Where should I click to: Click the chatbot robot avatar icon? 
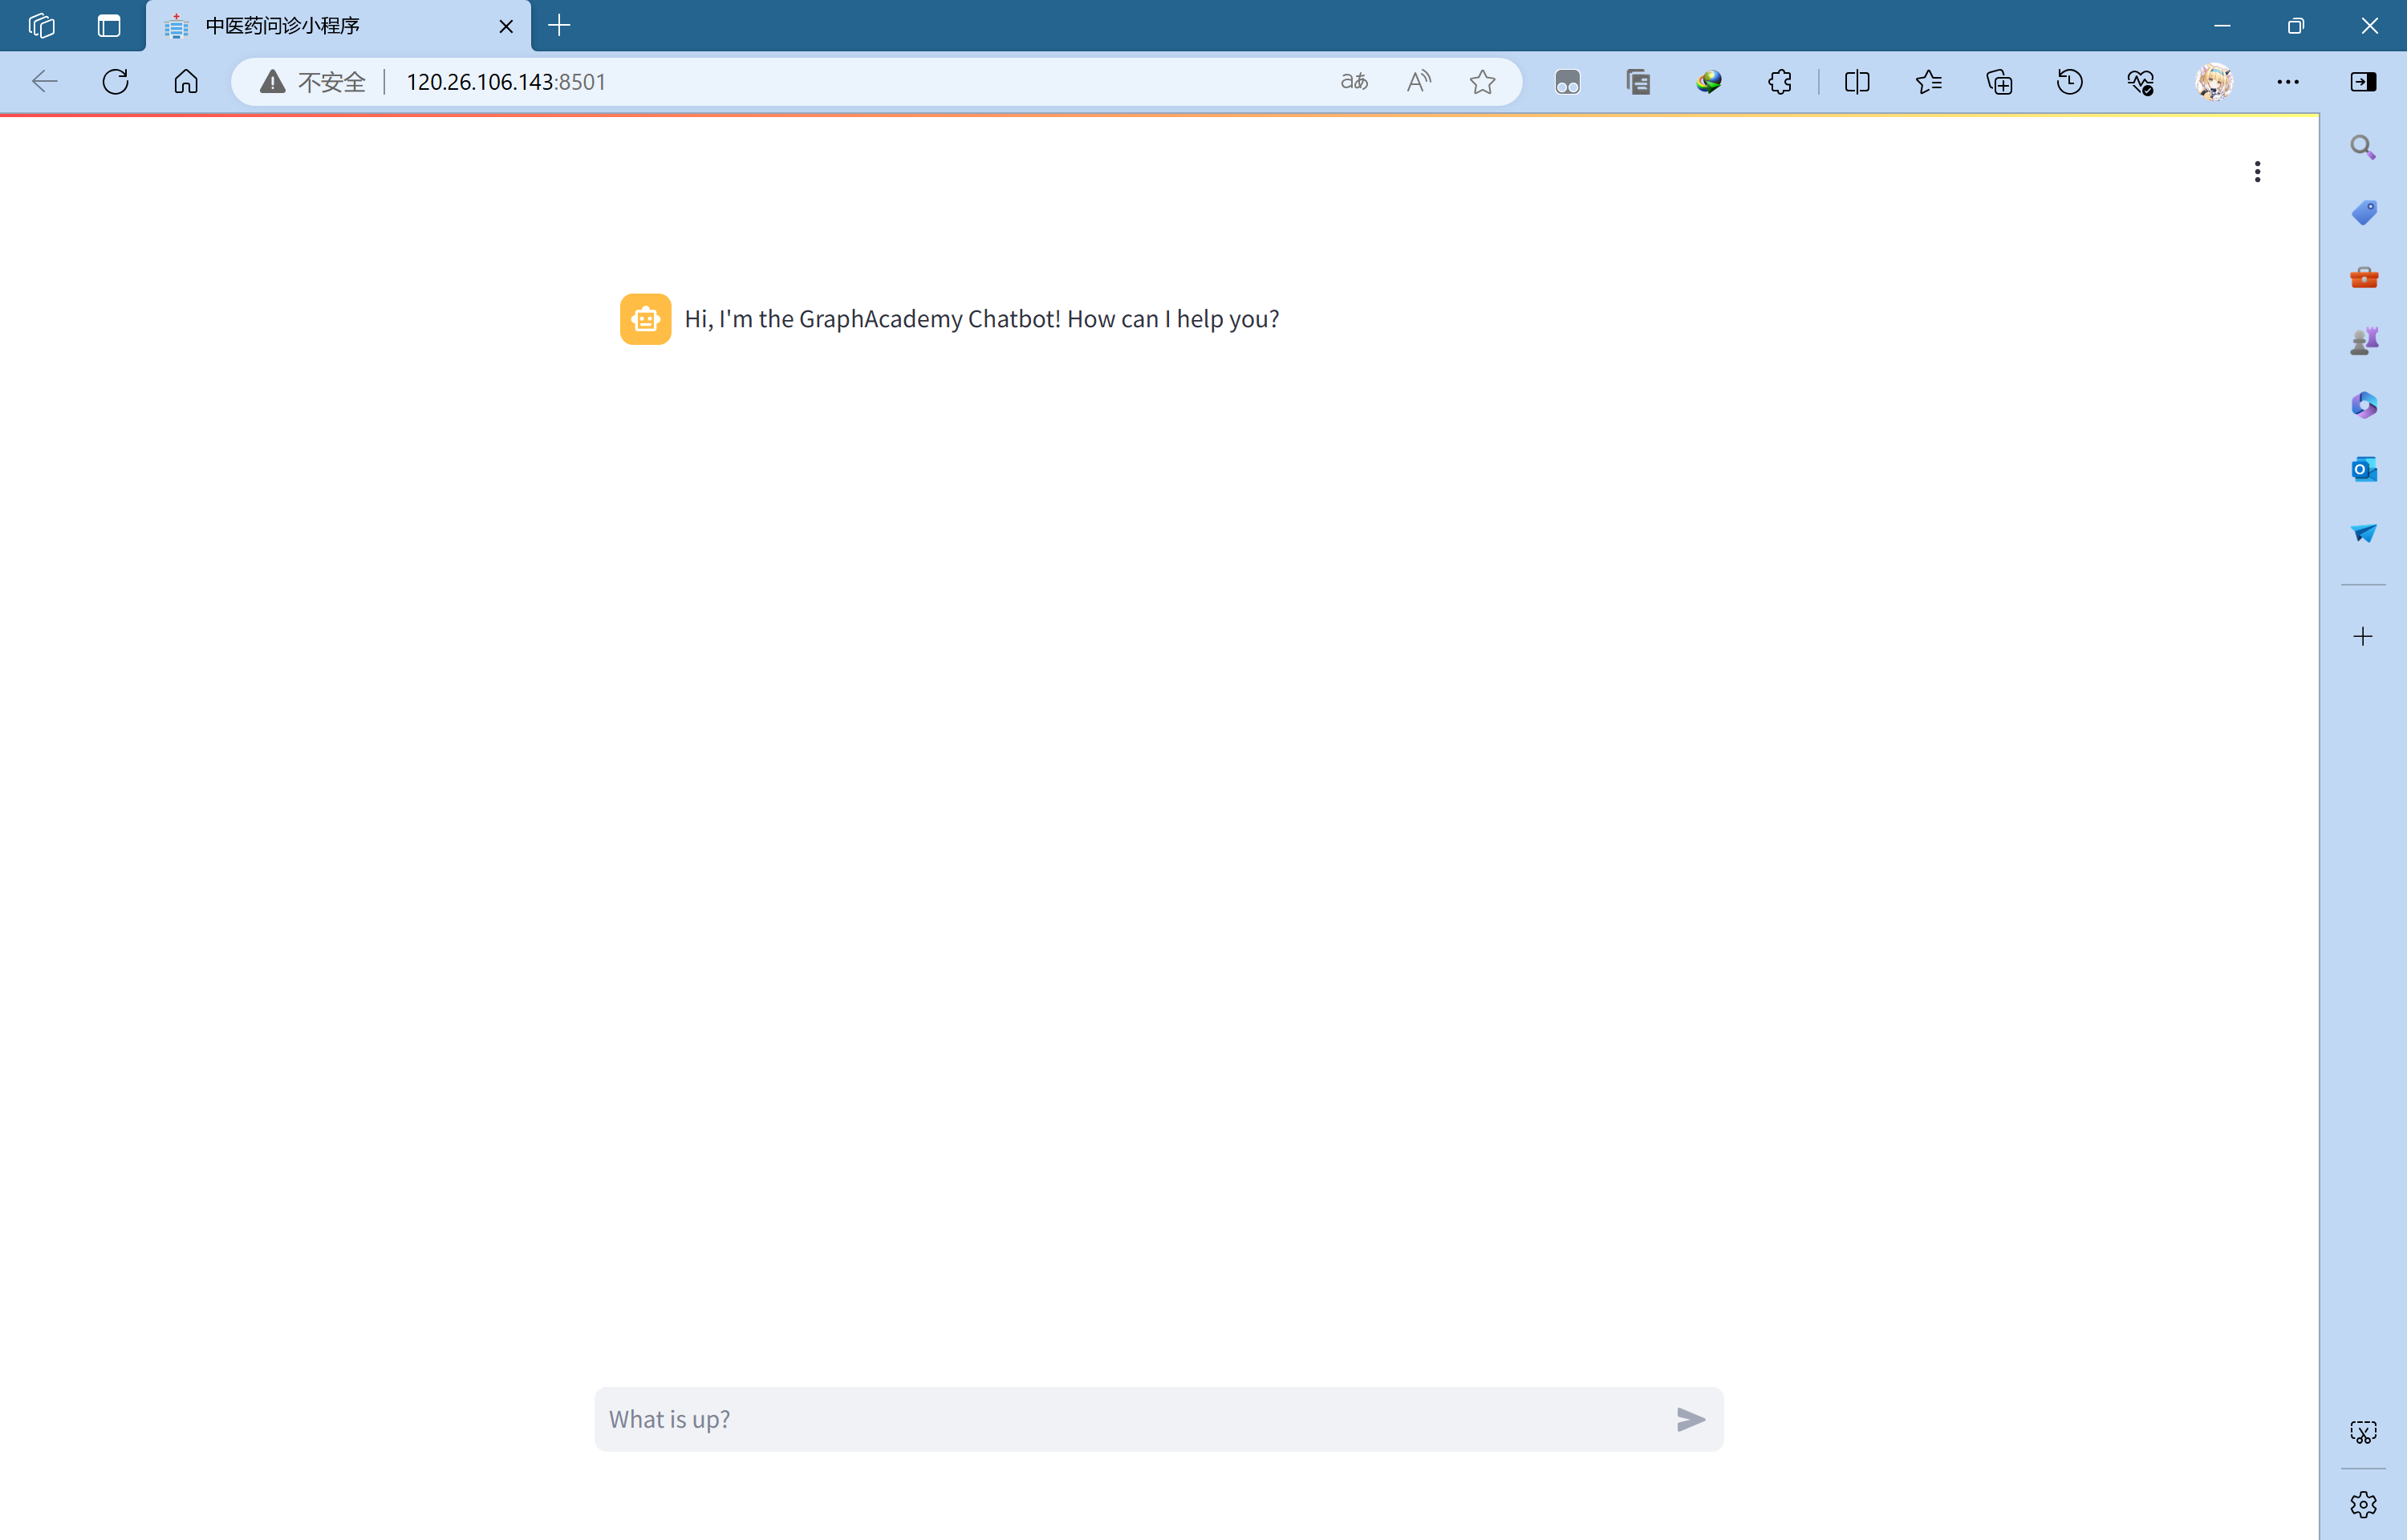tap(645, 319)
